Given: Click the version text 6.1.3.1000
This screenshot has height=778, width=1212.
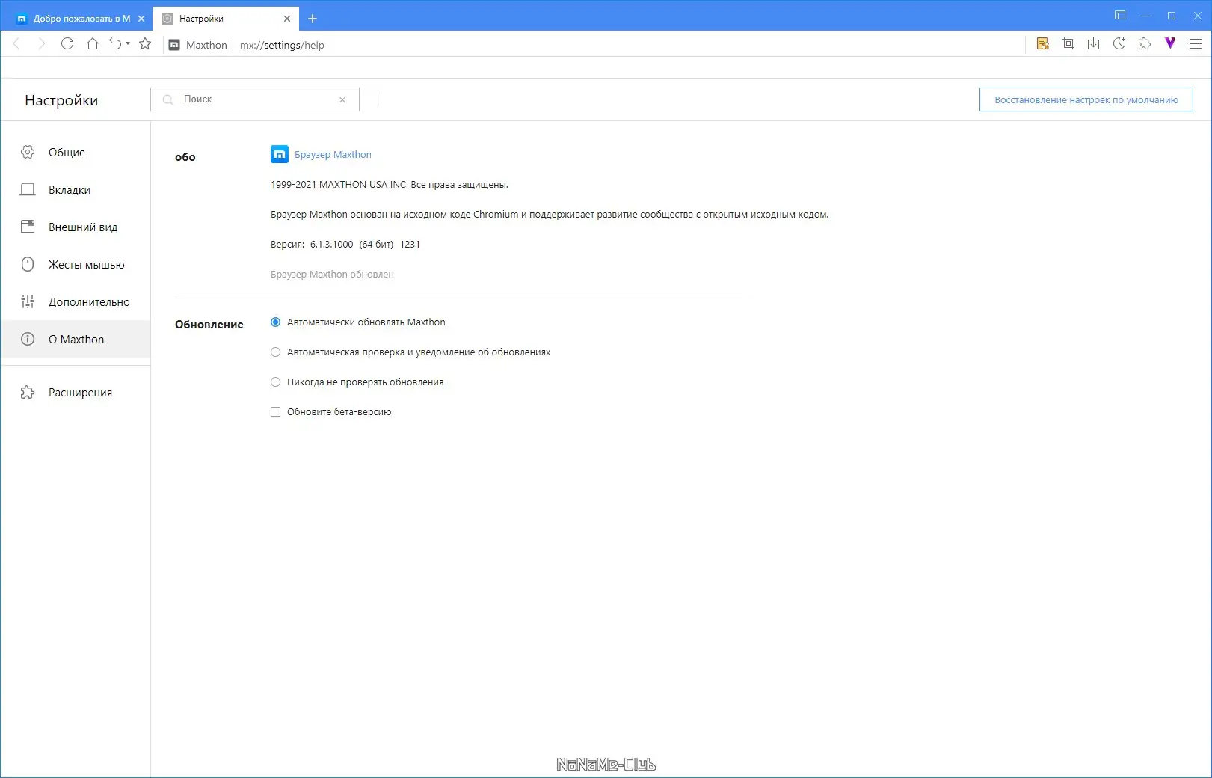Looking at the screenshot, I should (x=331, y=245).
